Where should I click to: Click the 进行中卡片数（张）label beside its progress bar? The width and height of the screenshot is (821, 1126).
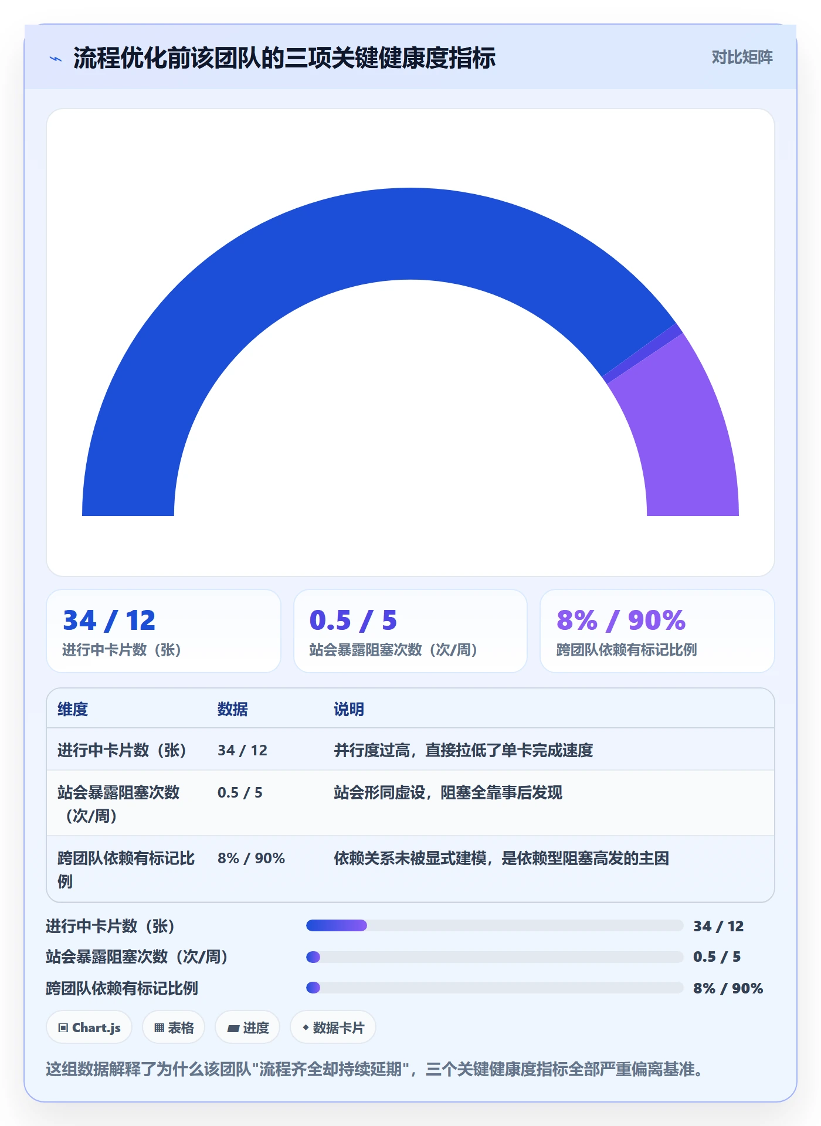click(110, 926)
